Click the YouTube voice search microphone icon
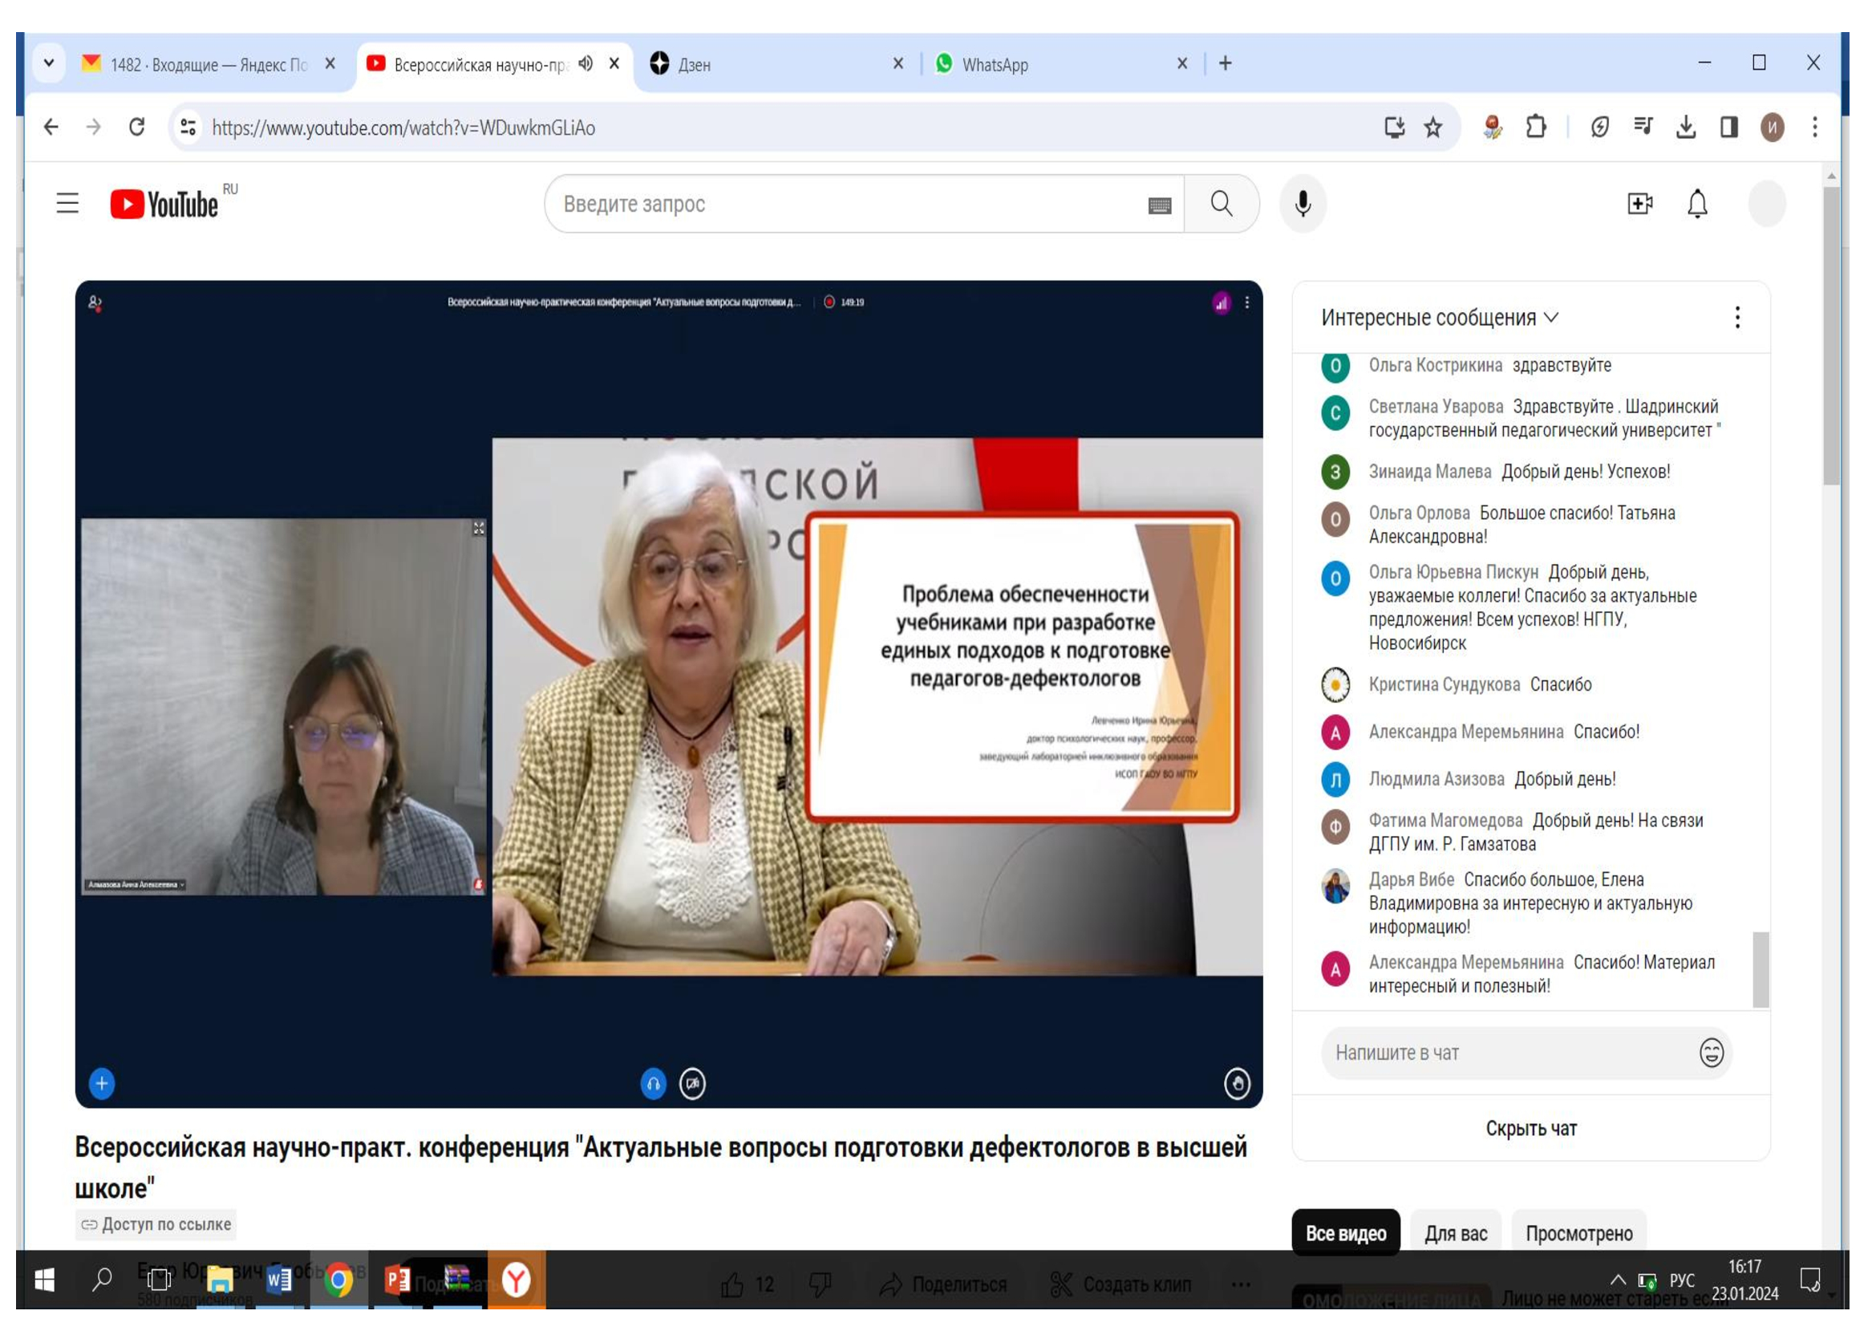Viewport: 1876px width, 1327px height. pyautogui.click(x=1303, y=204)
